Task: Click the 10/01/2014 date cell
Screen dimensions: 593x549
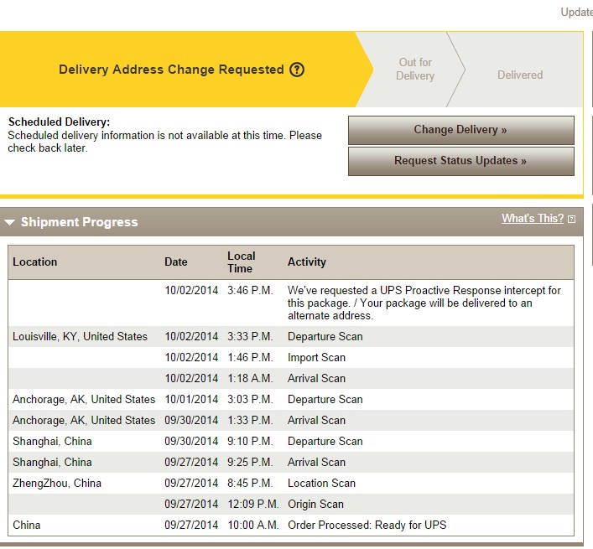Action: (x=191, y=399)
